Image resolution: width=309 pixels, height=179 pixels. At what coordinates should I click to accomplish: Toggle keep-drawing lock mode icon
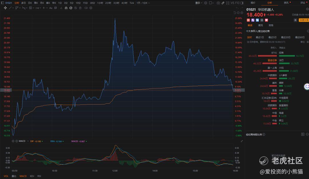pos(71,8)
